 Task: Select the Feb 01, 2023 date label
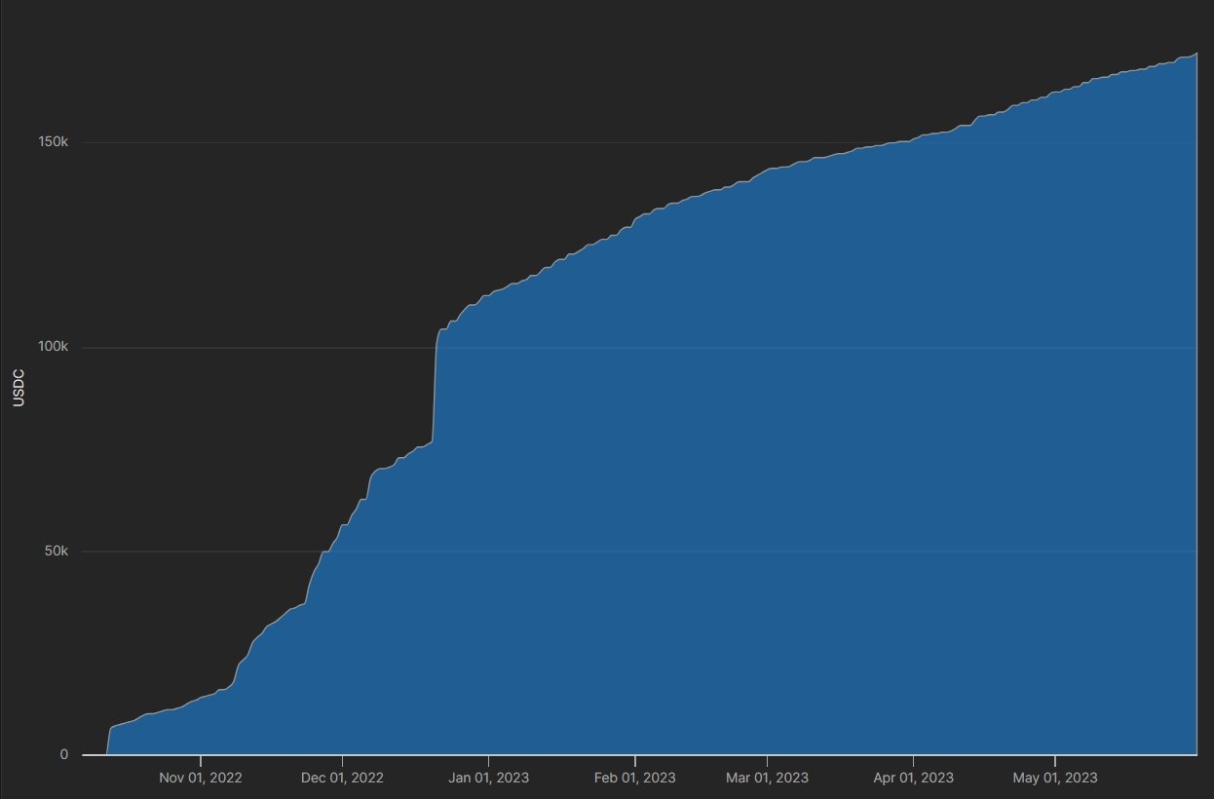(634, 778)
